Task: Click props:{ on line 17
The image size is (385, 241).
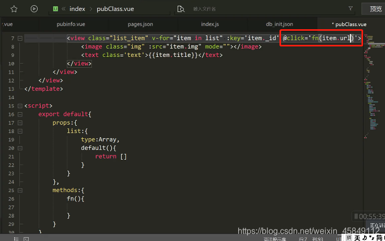Action: point(65,123)
